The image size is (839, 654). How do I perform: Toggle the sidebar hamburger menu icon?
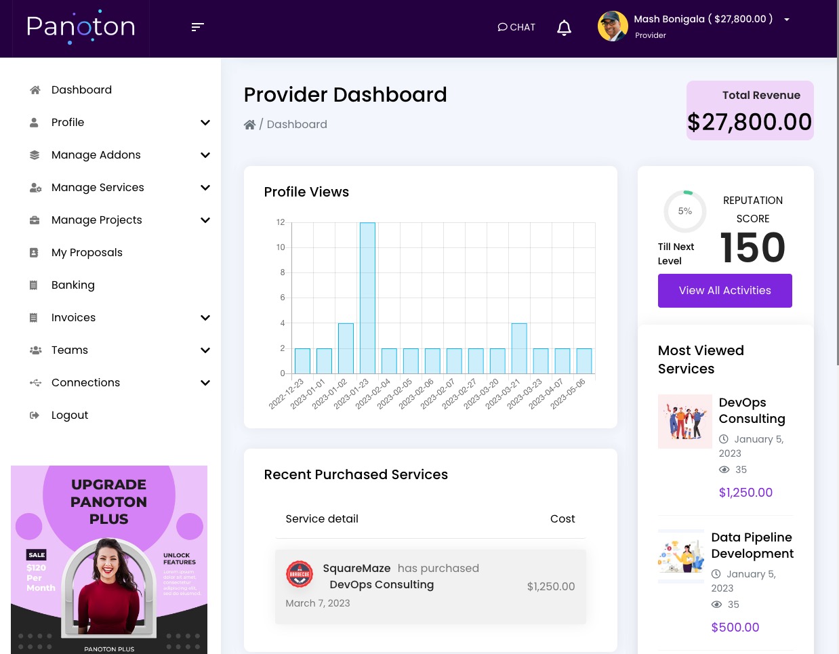[x=197, y=27]
